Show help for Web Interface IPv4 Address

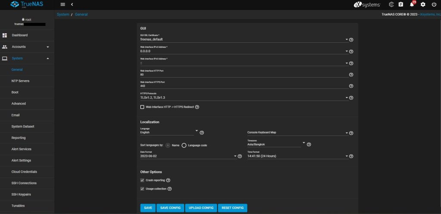point(351,51)
